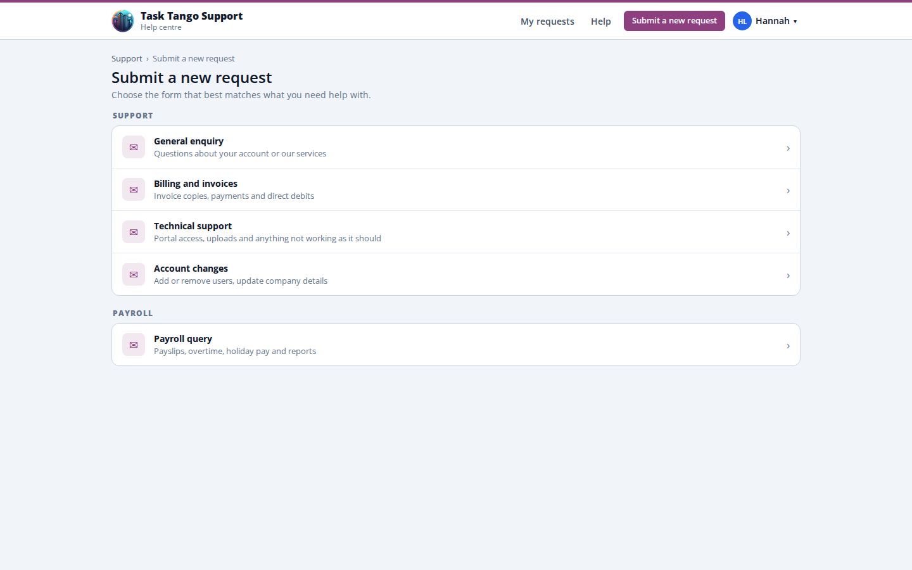The height and width of the screenshot is (570, 912).
Task: Open the Technical support row chevron
Action: tap(788, 233)
